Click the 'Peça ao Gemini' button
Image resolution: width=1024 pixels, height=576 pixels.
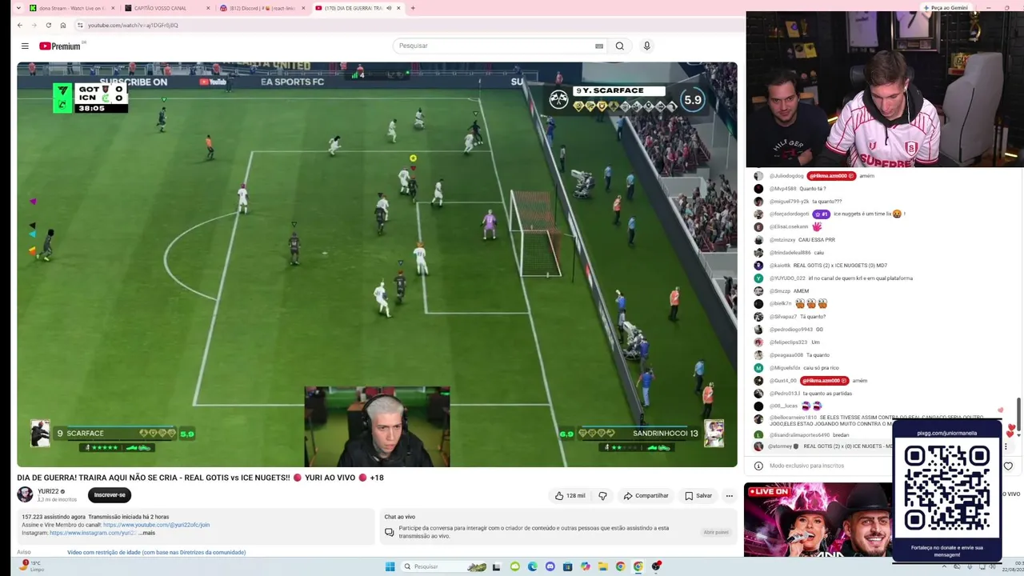pyautogui.click(x=945, y=7)
